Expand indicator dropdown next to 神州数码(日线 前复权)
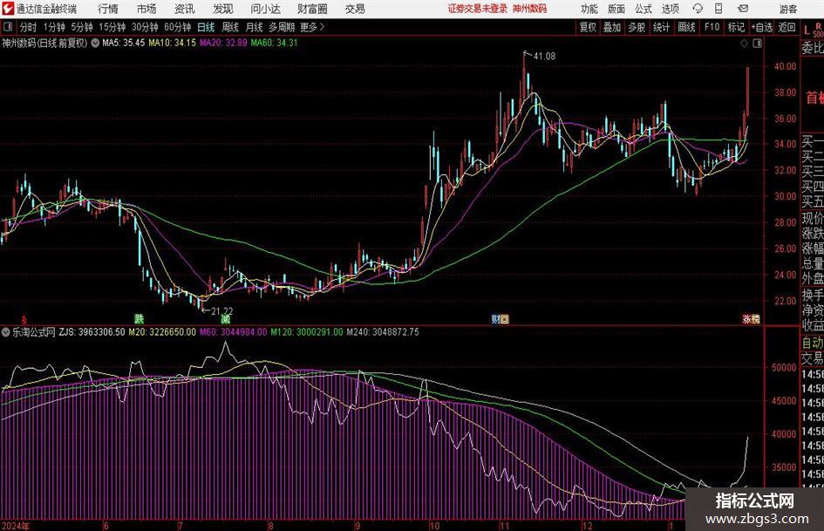This screenshot has width=824, height=531. click(95, 43)
